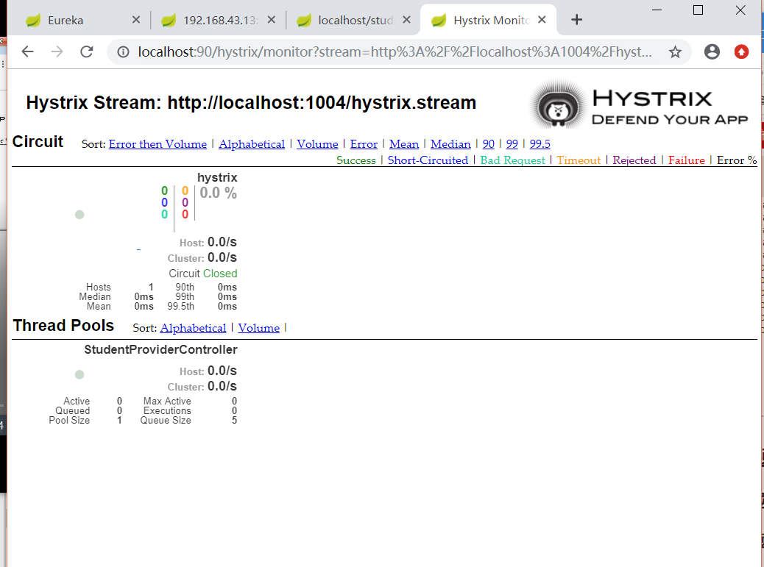Open the browser profile account icon
Image resolution: width=764 pixels, height=567 pixels.
pos(712,51)
